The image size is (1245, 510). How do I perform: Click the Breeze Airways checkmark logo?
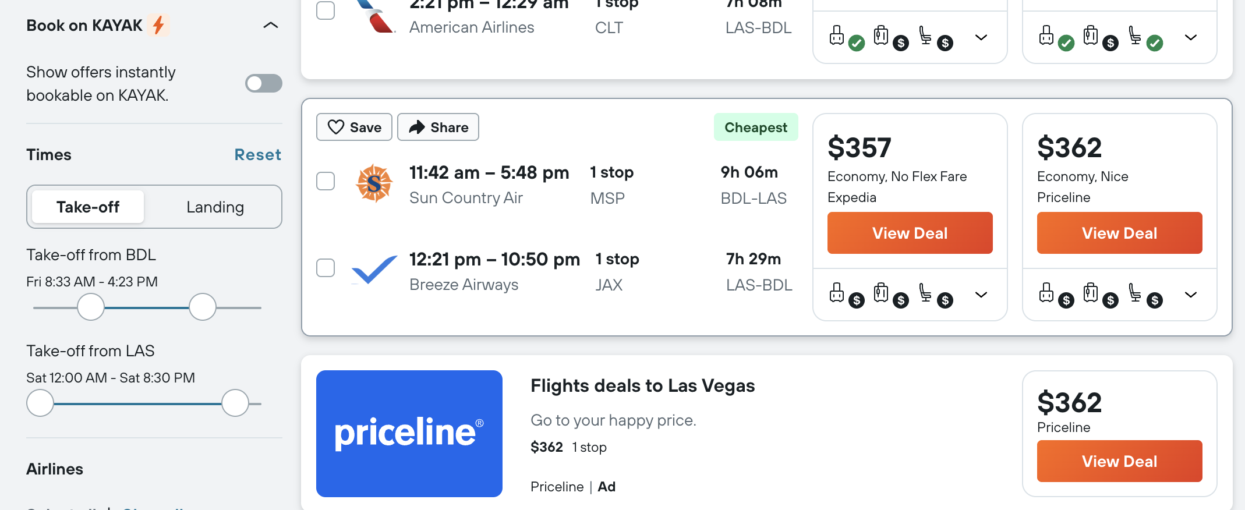[x=374, y=270]
